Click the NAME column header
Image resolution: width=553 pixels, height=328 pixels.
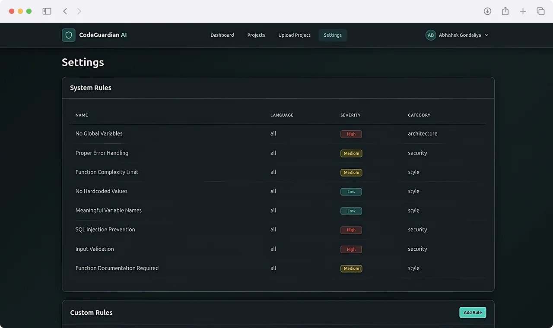(x=82, y=115)
